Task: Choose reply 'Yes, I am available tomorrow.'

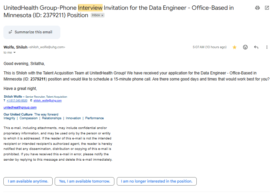Action: point(85,181)
